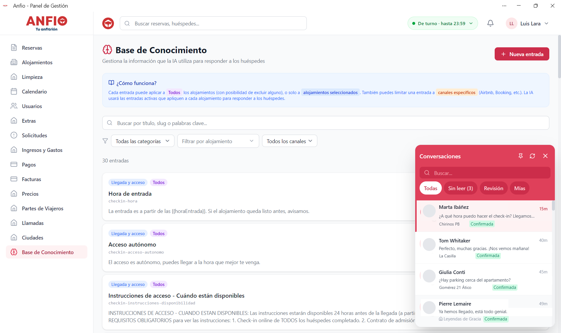This screenshot has width=561, height=333.
Task: Click the page vertical scrollbar
Action: pyautogui.click(x=559, y=57)
